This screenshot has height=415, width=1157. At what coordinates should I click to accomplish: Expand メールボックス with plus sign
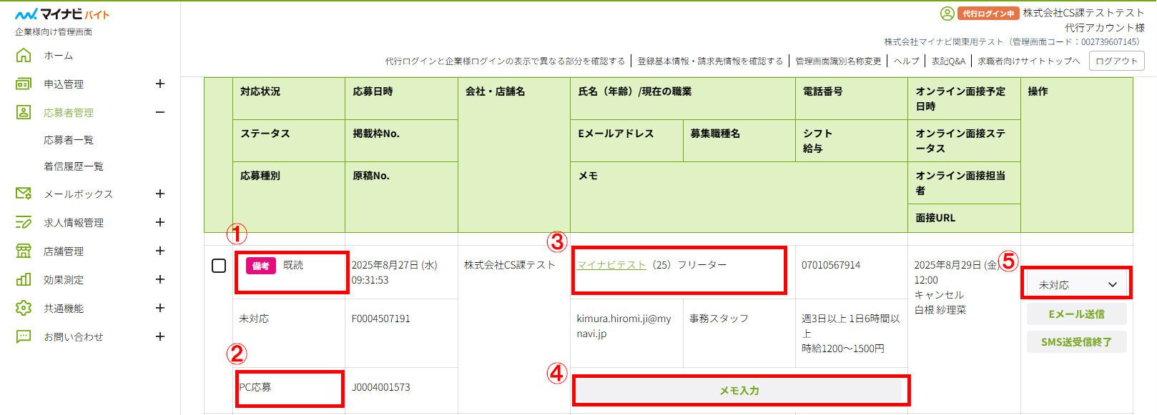[160, 194]
